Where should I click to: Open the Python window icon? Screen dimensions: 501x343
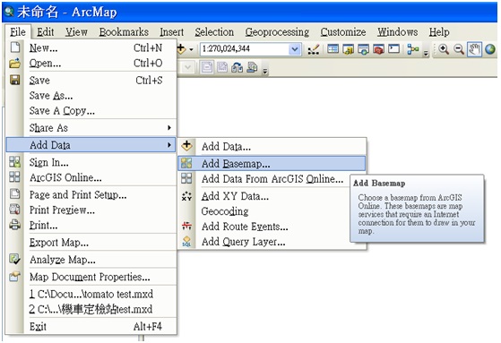click(394, 49)
